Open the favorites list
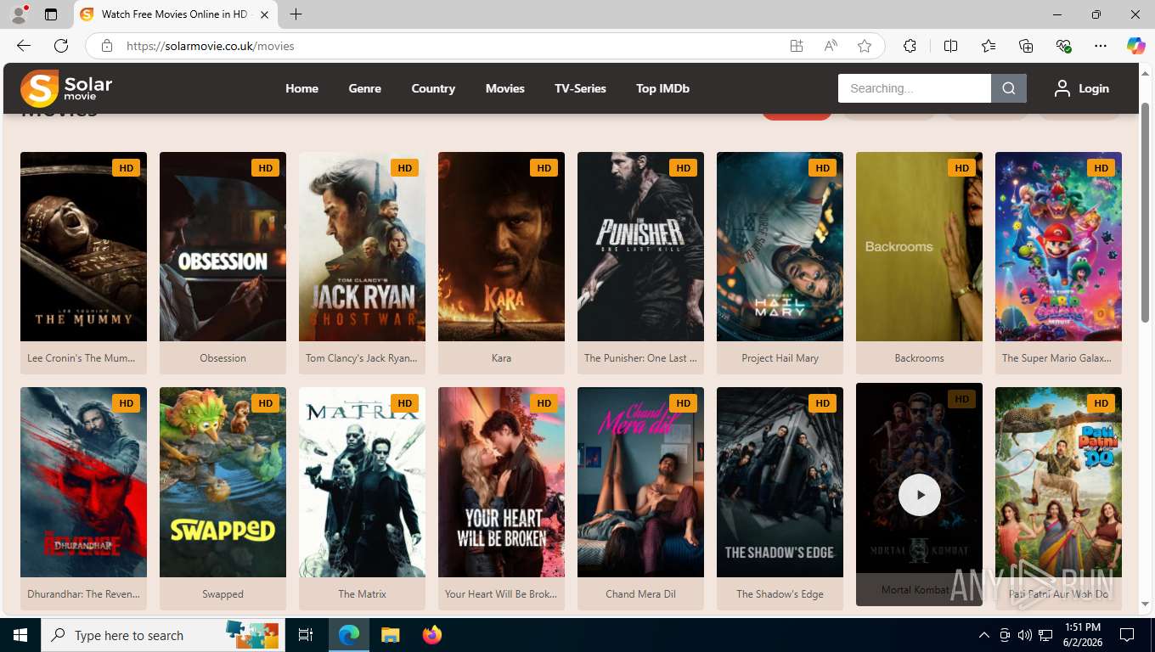The height and width of the screenshot is (652, 1155). (989, 46)
